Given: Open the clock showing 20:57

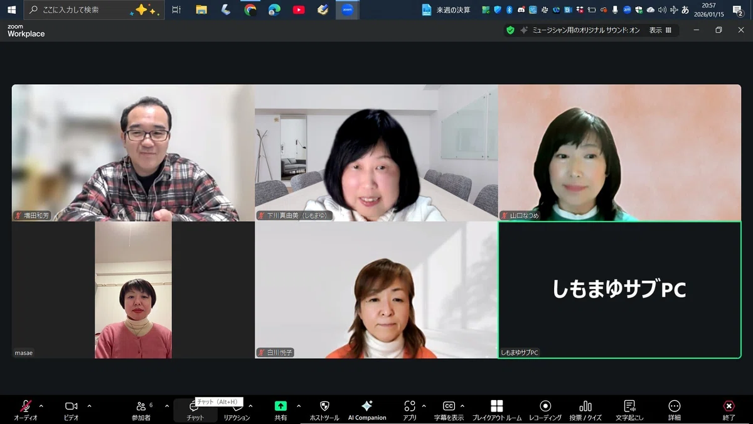Looking at the screenshot, I should coord(708,9).
